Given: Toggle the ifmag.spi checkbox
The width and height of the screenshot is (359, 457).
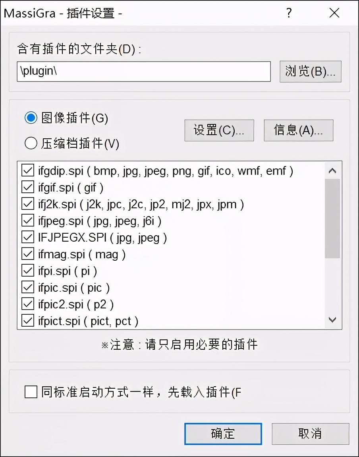Looking at the screenshot, I should (27, 254).
